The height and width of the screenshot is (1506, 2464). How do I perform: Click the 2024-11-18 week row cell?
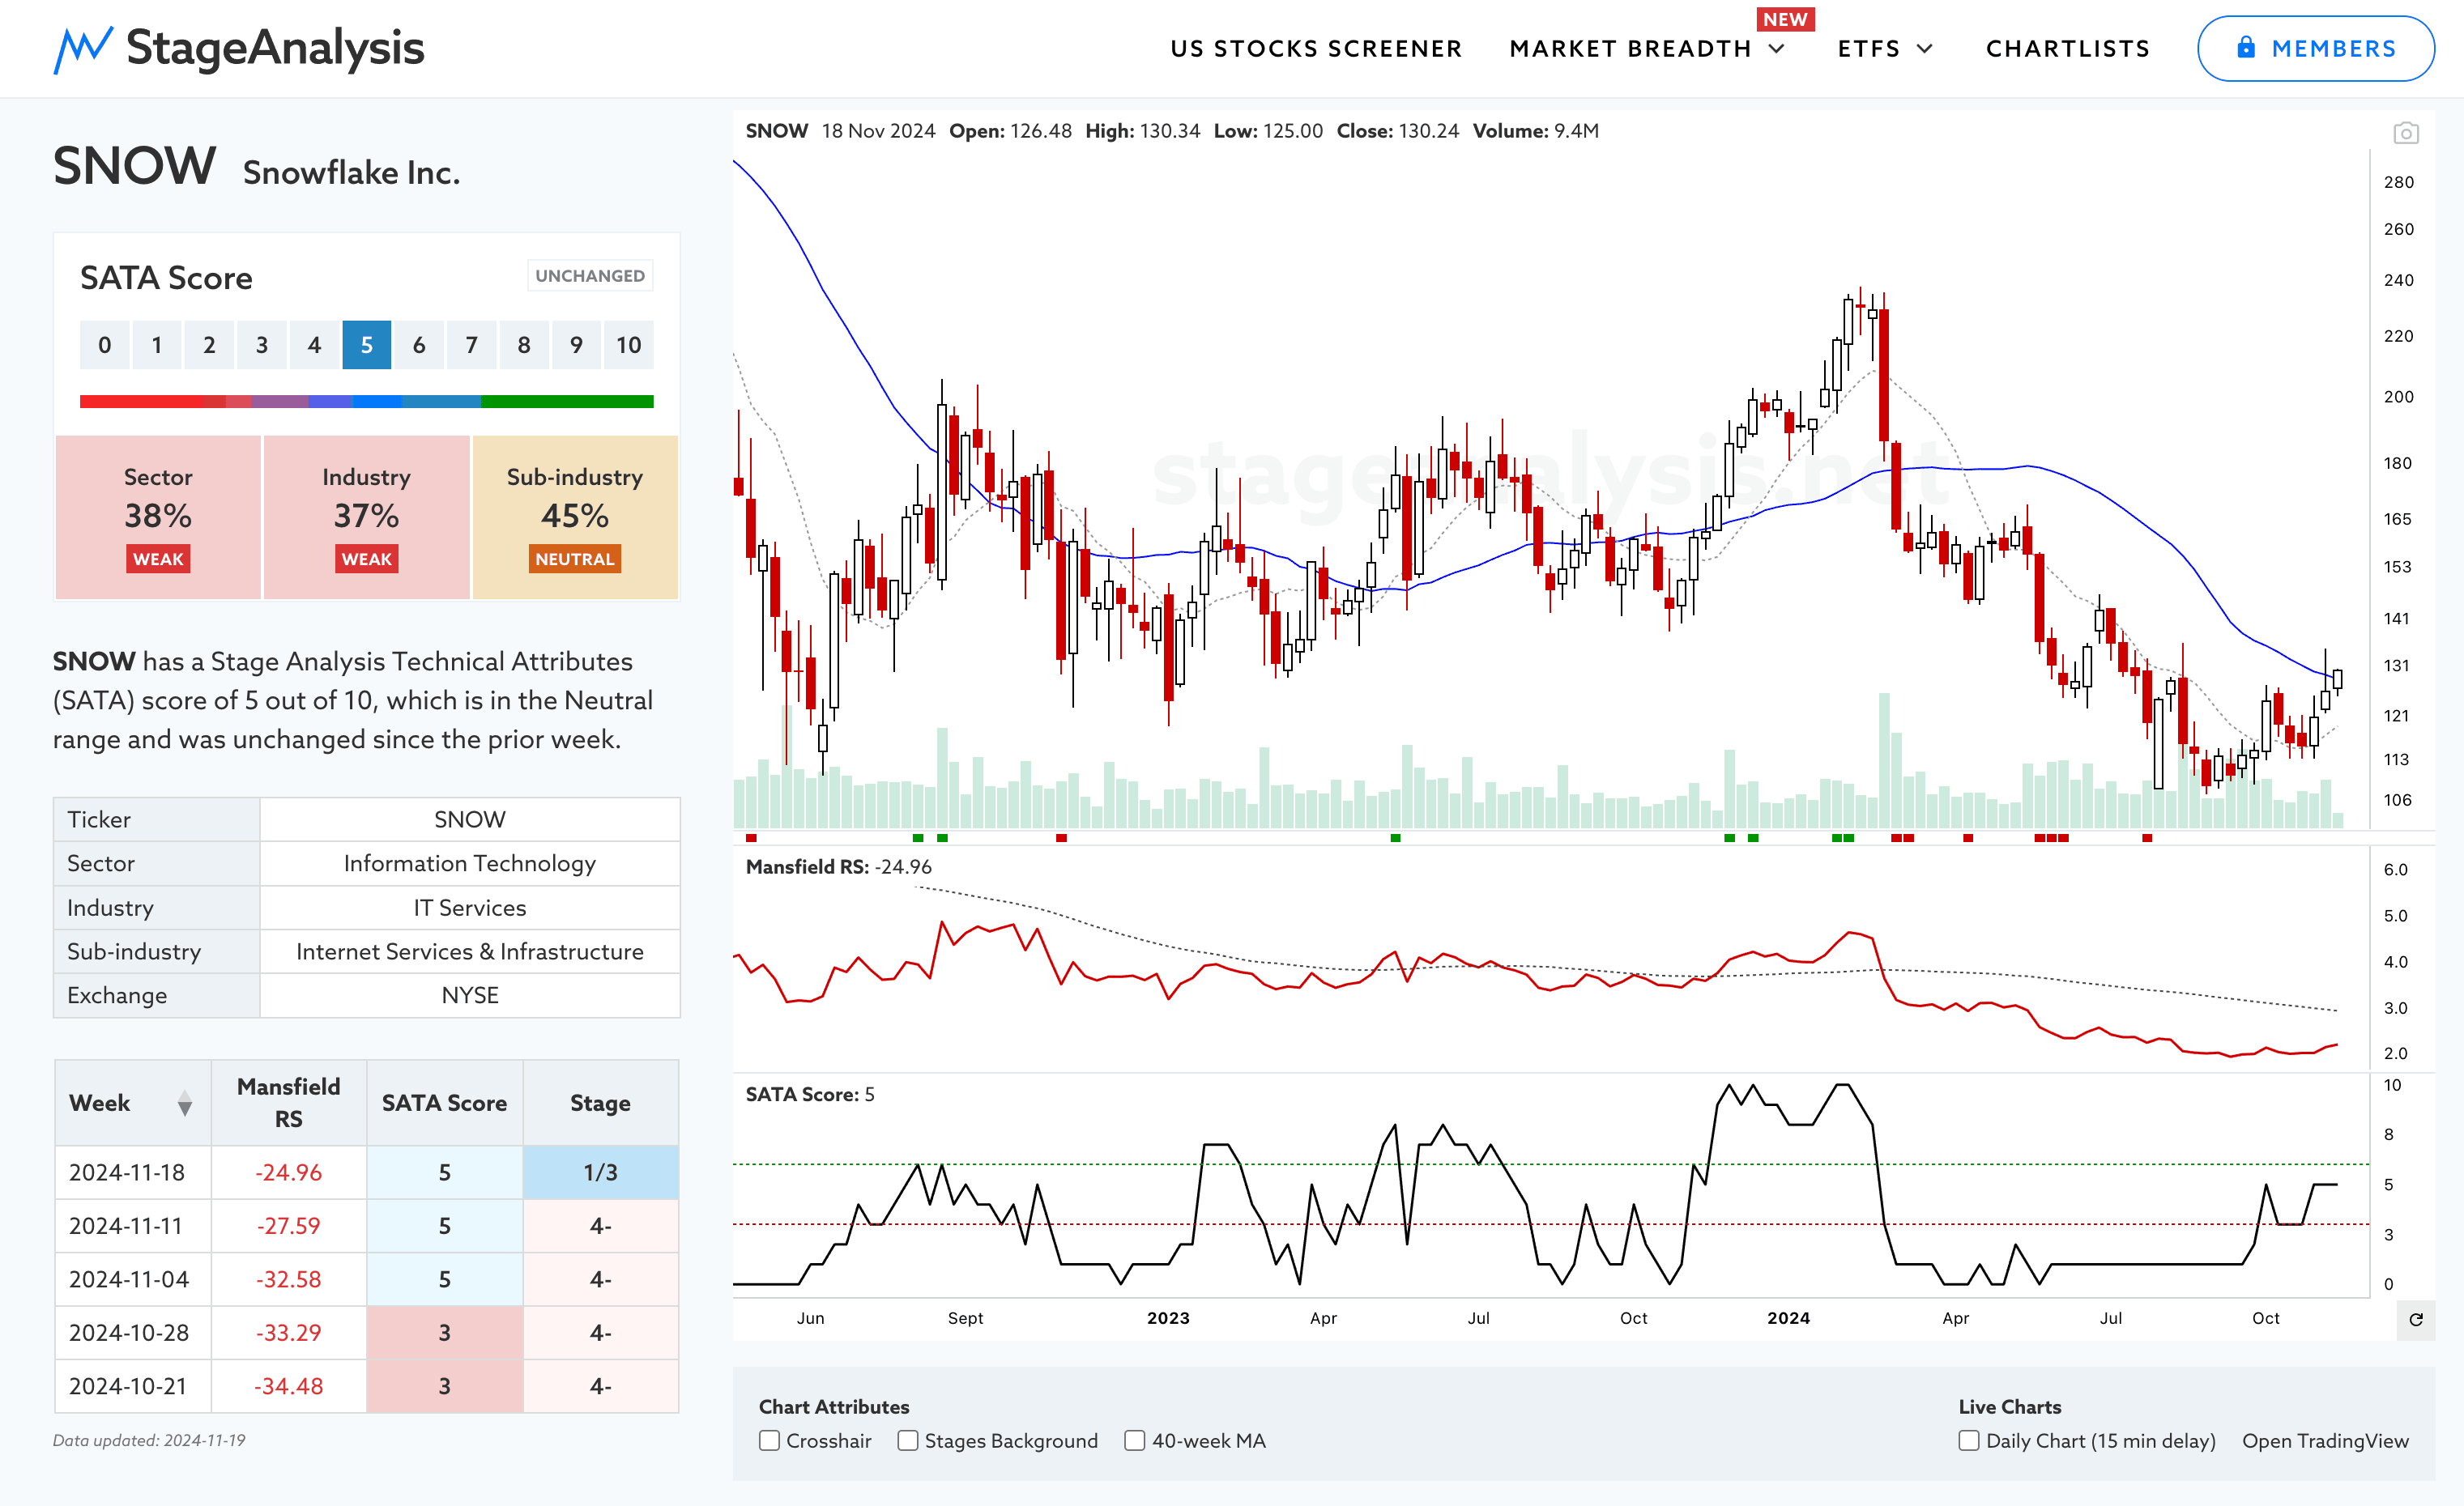pos(132,1172)
